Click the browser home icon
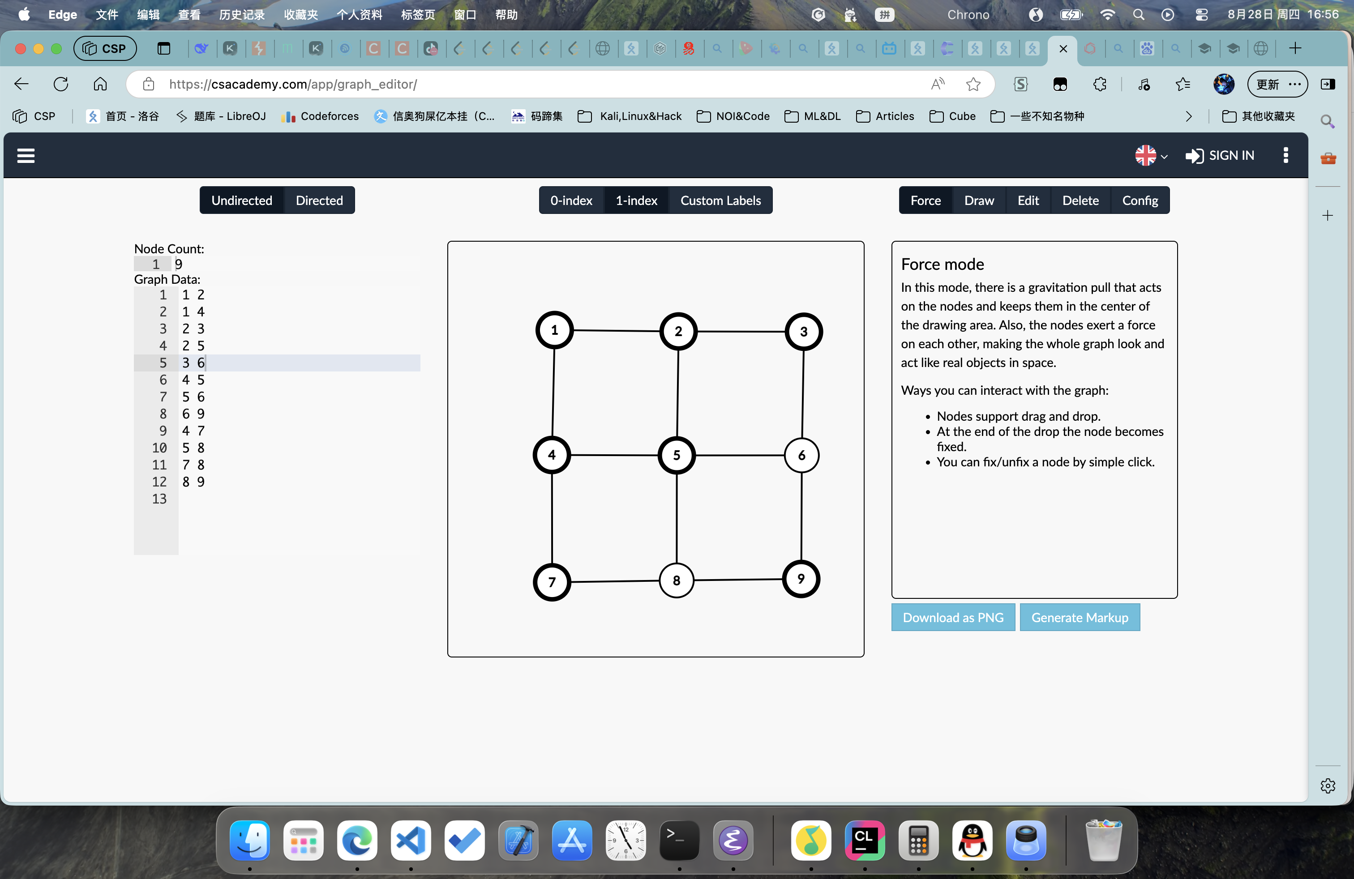Screen dimensions: 1354x879 (x=100, y=84)
